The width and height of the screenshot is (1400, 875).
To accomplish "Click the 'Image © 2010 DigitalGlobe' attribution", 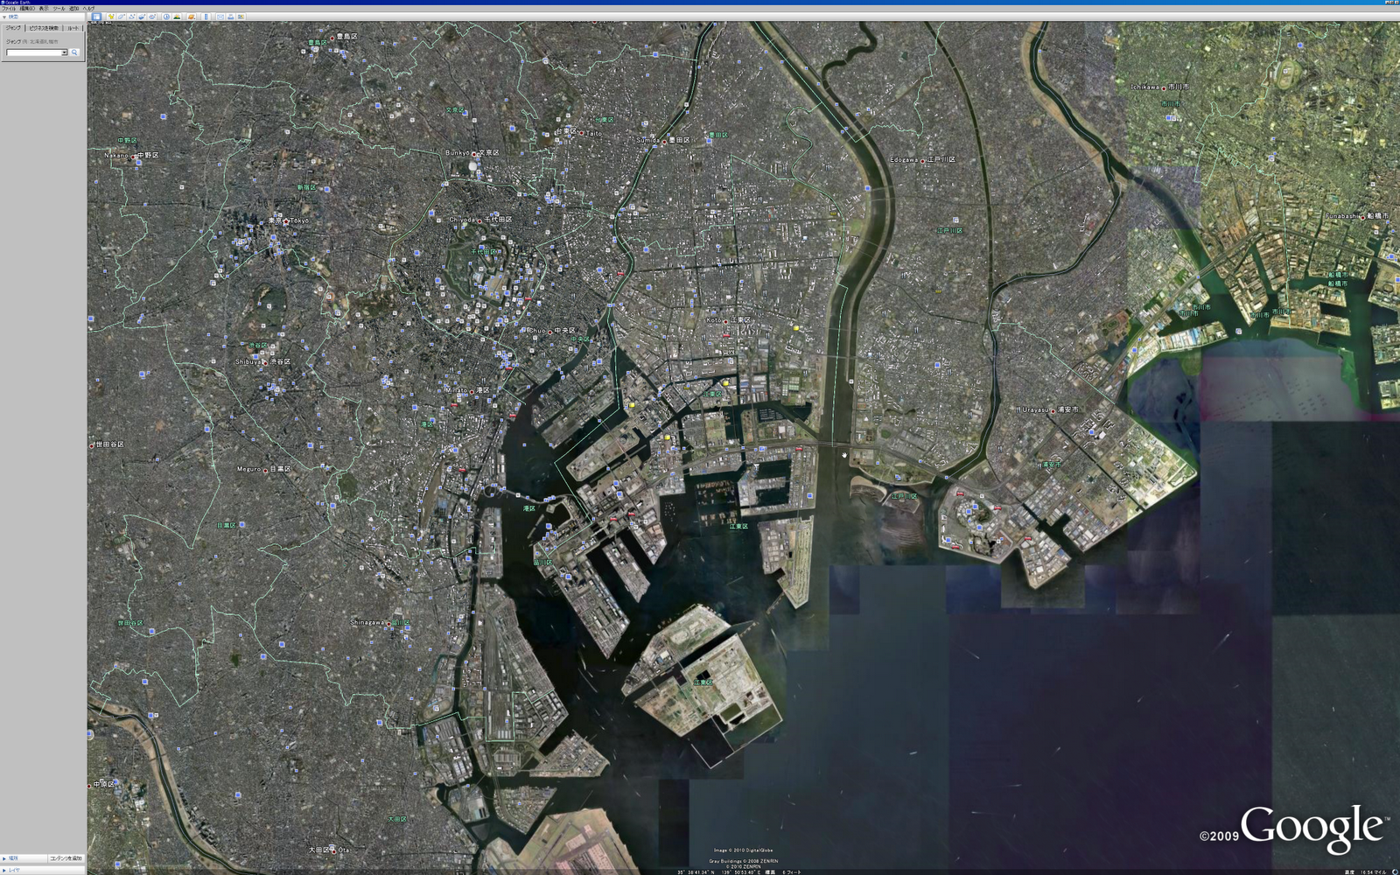I will pos(743,850).
